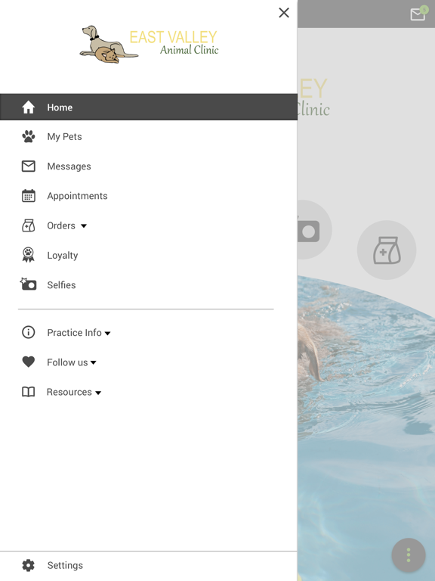Tap the three-dot floating action button

[x=409, y=555]
